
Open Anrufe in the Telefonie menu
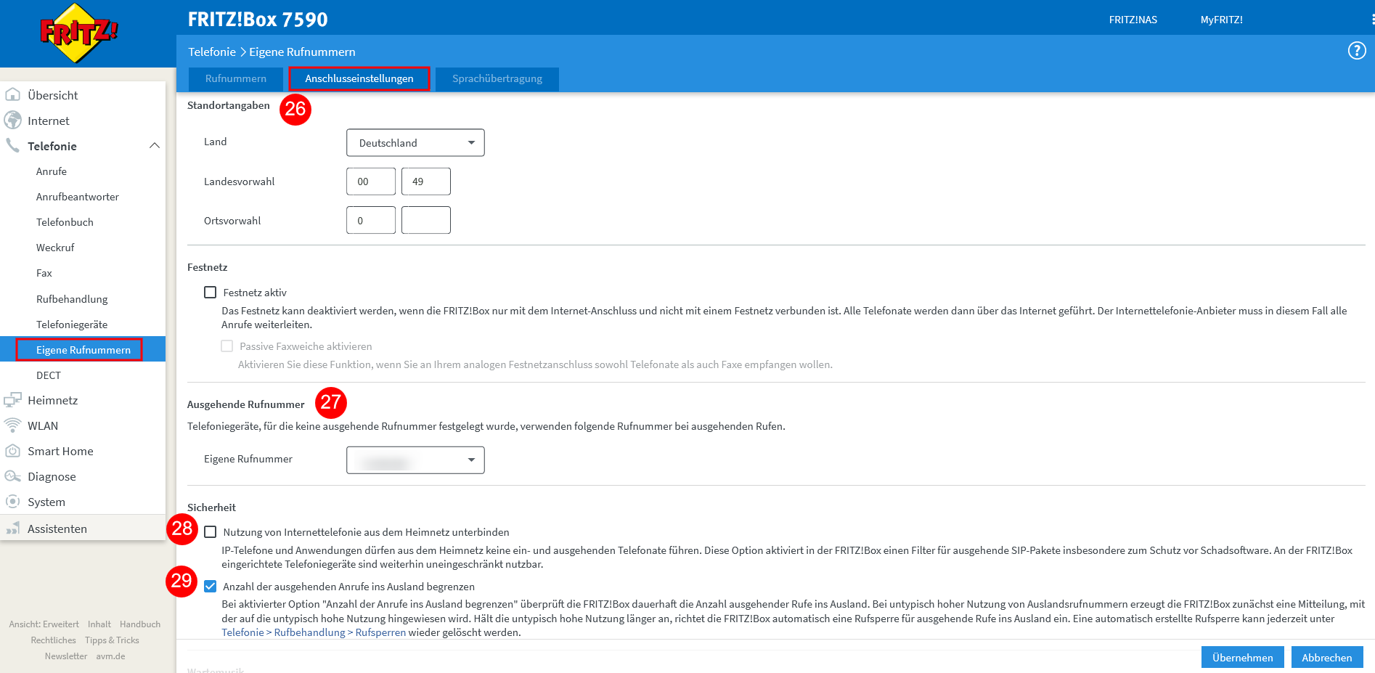coord(52,171)
